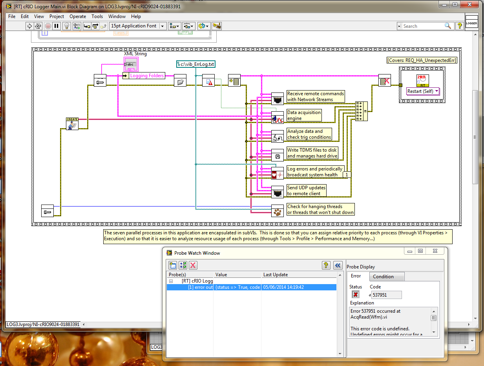This screenshot has width=484, height=366.
Task: Select the Logging Folders unbundle node
Action: (144, 76)
